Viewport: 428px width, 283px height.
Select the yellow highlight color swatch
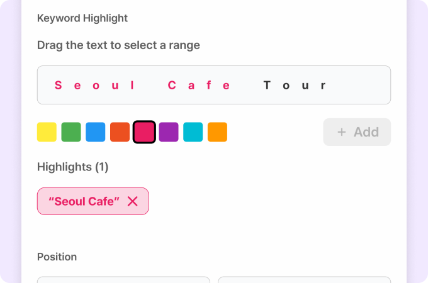tap(47, 132)
